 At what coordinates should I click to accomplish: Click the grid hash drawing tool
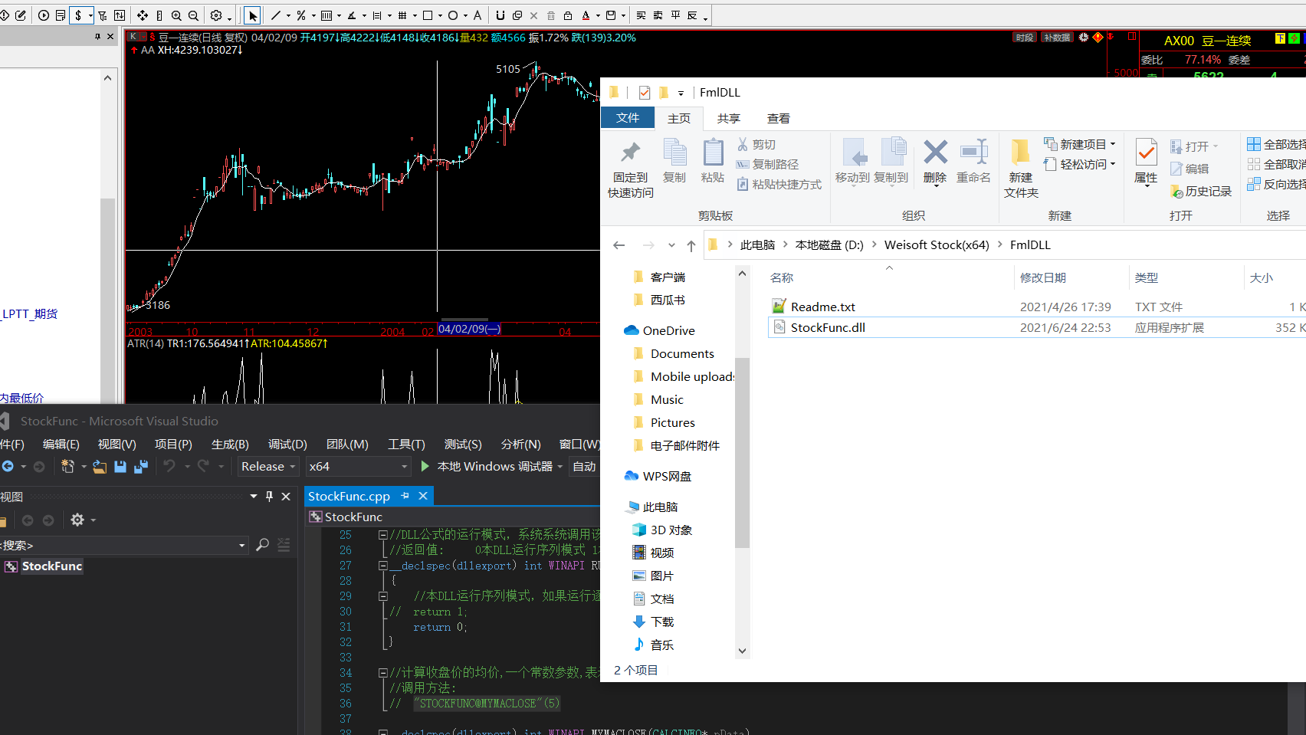pyautogui.click(x=402, y=15)
